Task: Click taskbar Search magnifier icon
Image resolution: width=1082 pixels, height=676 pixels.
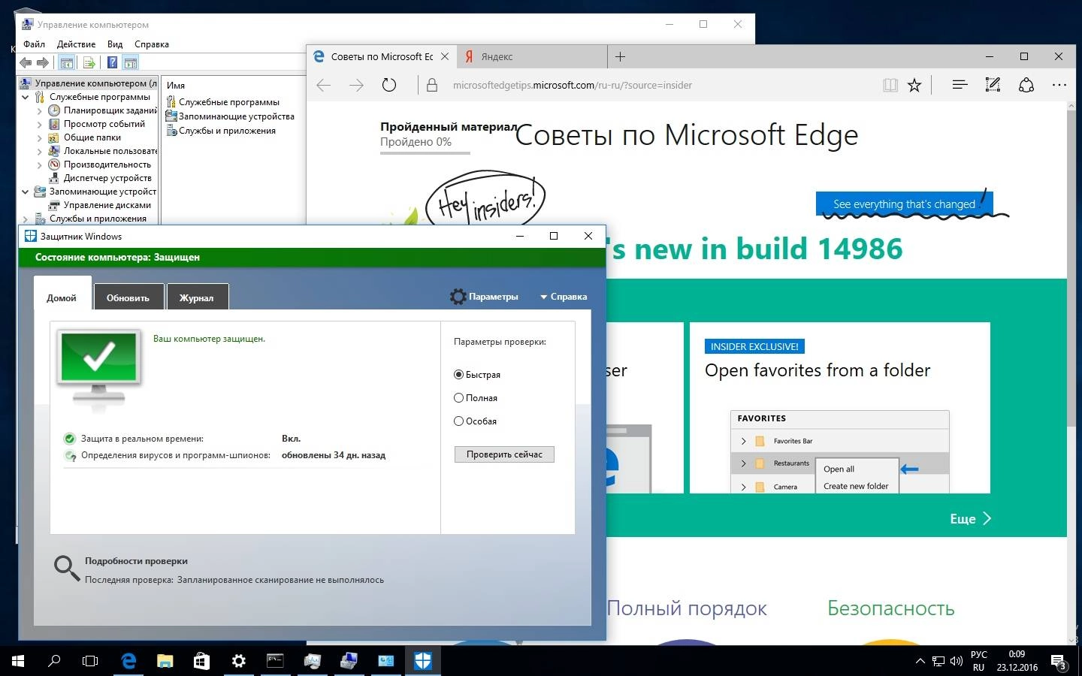Action: [x=54, y=661]
